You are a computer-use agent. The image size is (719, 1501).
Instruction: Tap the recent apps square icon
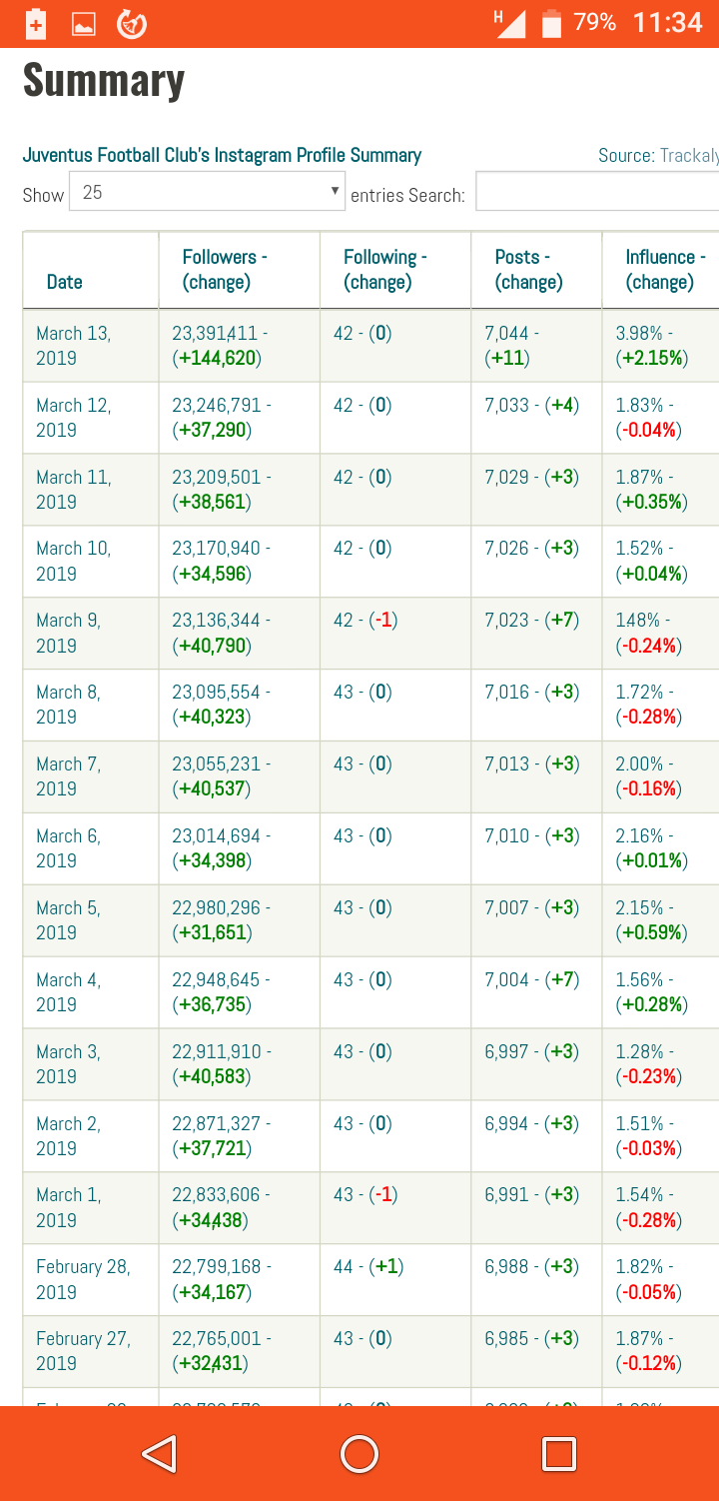click(559, 1454)
